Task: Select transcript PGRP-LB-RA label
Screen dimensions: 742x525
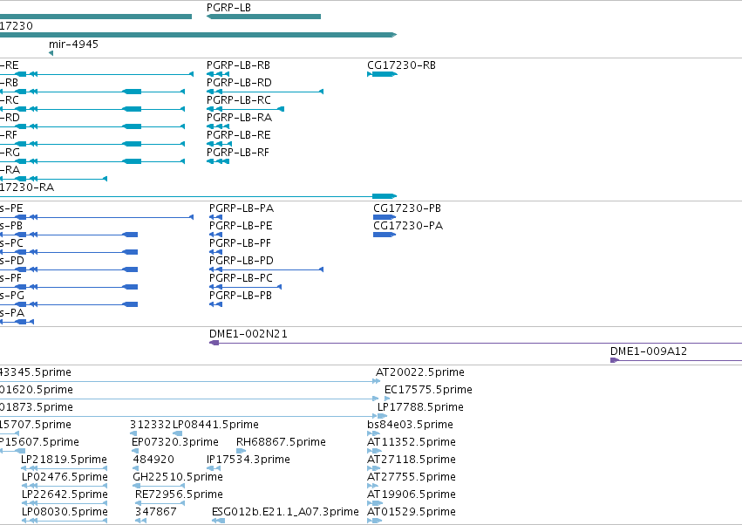Action: (239, 118)
